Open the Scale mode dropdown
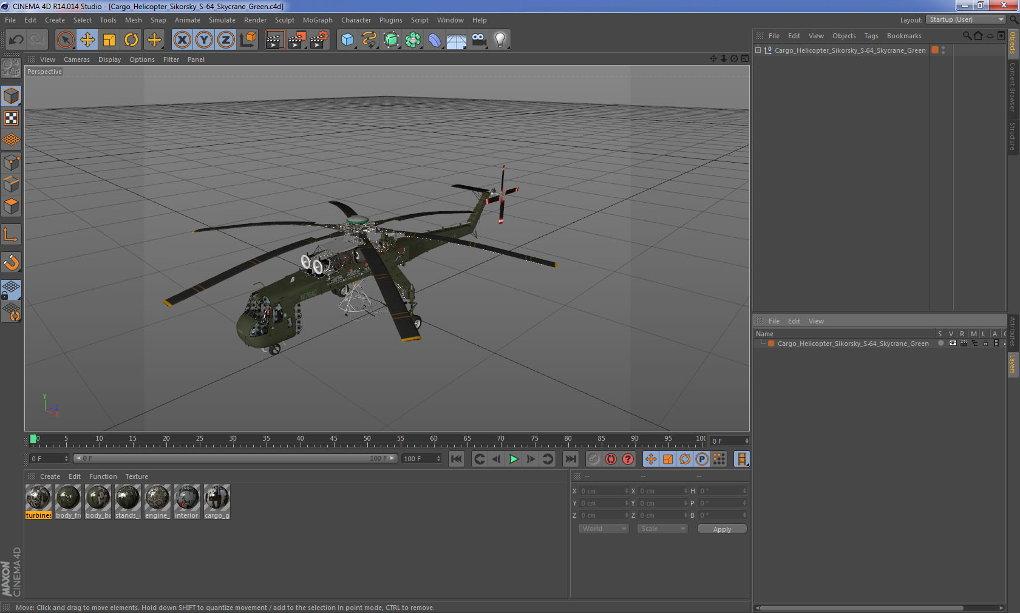The image size is (1020, 613). point(662,529)
